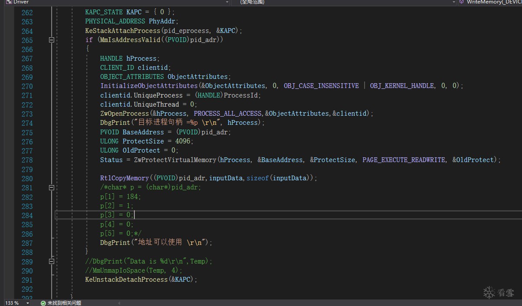Click the 未找到相关问题 status indicator
Screen dimensions: 522x306
click(61, 303)
